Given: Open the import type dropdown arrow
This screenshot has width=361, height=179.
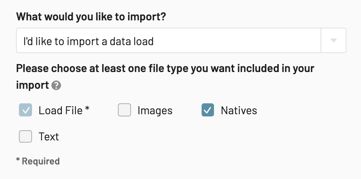Looking at the screenshot, I should coord(334,40).
